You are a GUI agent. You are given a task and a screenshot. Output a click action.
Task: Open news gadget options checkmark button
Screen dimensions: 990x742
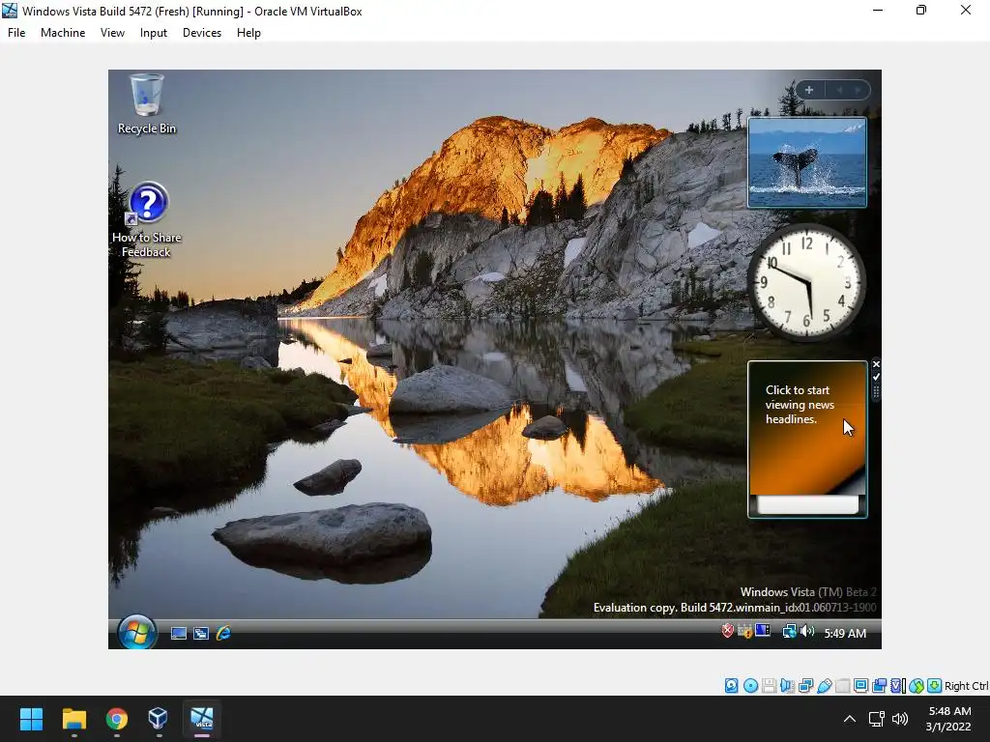pos(876,377)
